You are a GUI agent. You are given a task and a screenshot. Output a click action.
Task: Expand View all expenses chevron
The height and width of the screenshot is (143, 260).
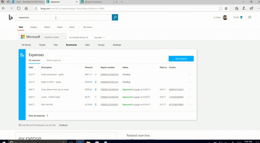pos(47,116)
